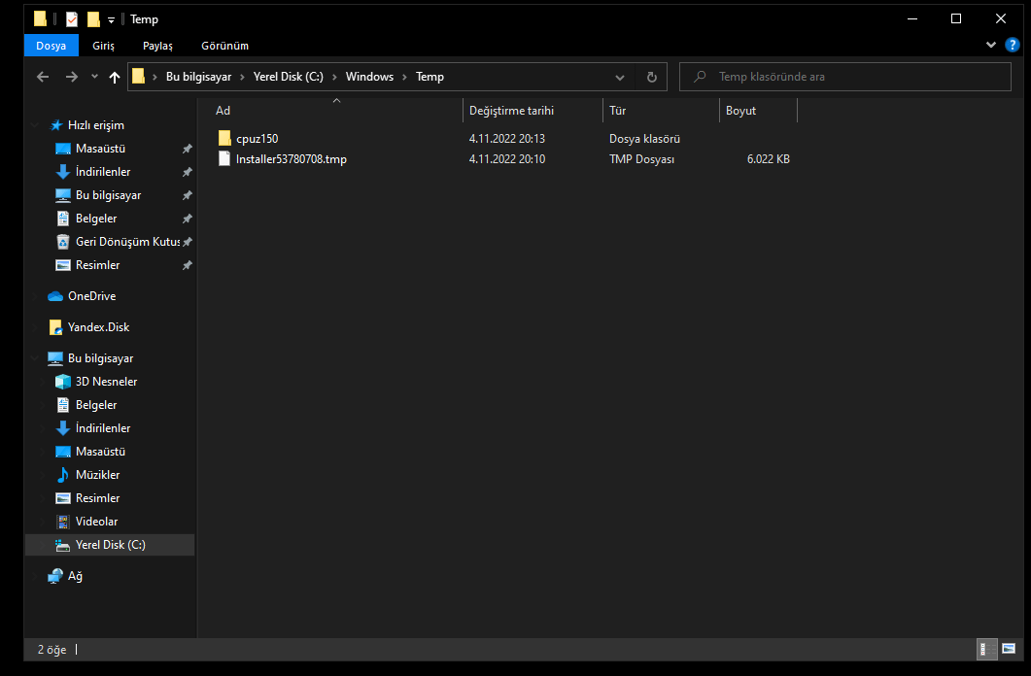Select the cpuz150 folder icon
1031x676 pixels.
(x=224, y=138)
